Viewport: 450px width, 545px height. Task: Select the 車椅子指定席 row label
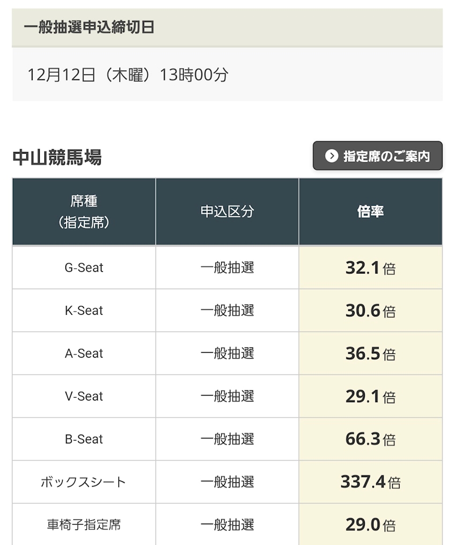84,525
